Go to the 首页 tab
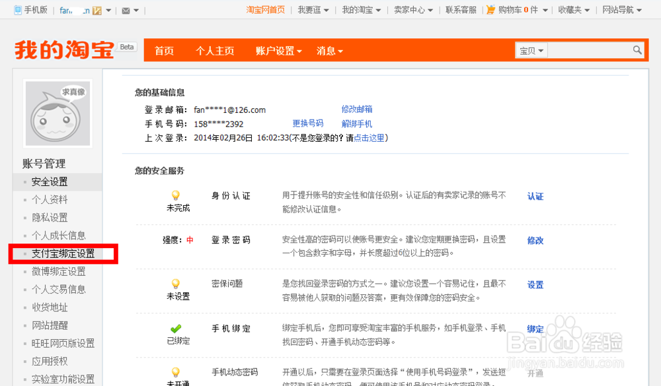Screen dimensions: 661x386 164,51
